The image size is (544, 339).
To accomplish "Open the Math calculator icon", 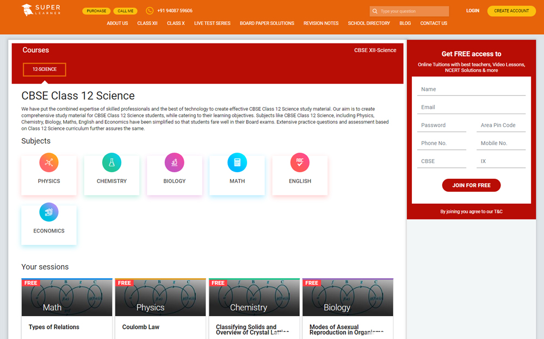I will point(237,162).
